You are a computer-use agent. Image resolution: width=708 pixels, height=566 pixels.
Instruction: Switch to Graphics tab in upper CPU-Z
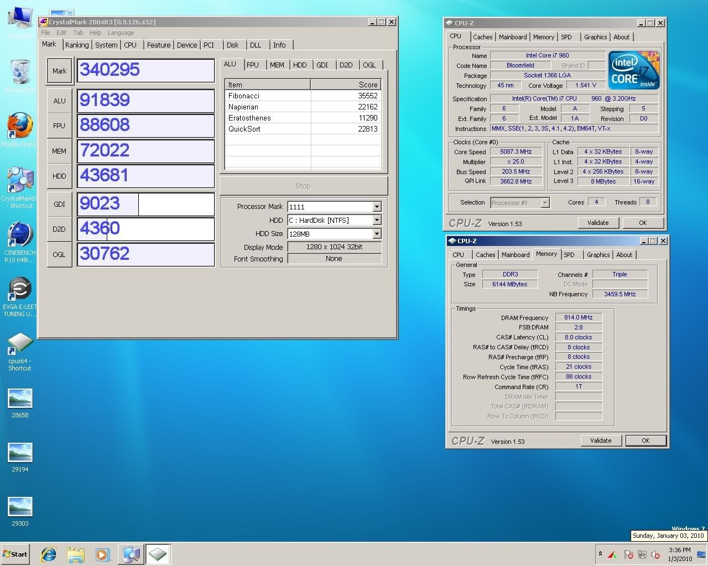(596, 37)
